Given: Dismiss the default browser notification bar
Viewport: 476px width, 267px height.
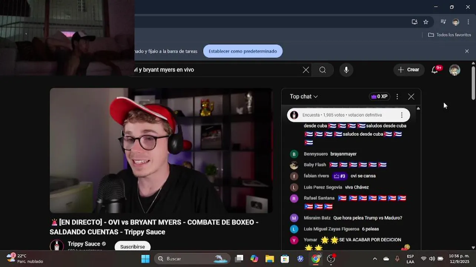Looking at the screenshot, I should point(467,51).
